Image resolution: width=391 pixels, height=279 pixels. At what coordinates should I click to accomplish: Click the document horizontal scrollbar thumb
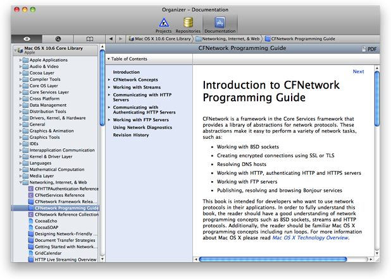tap(273, 259)
